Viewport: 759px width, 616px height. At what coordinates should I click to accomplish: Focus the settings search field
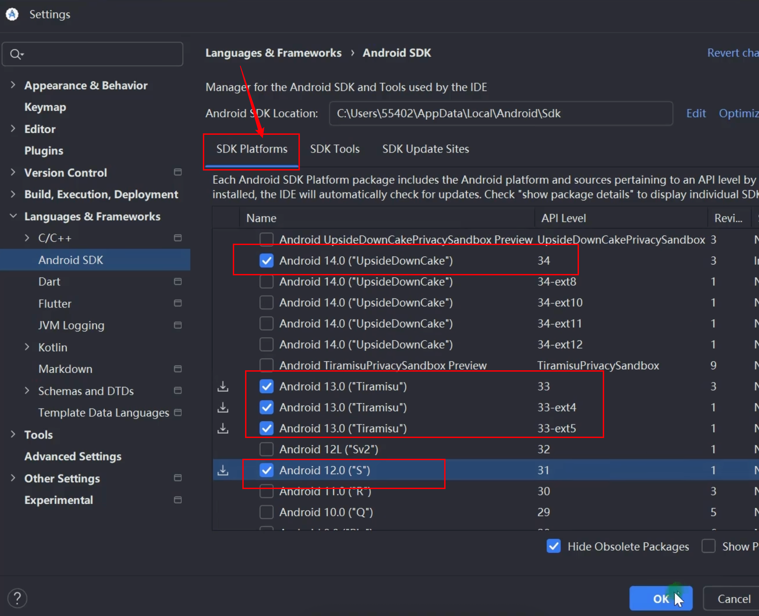[93, 54]
